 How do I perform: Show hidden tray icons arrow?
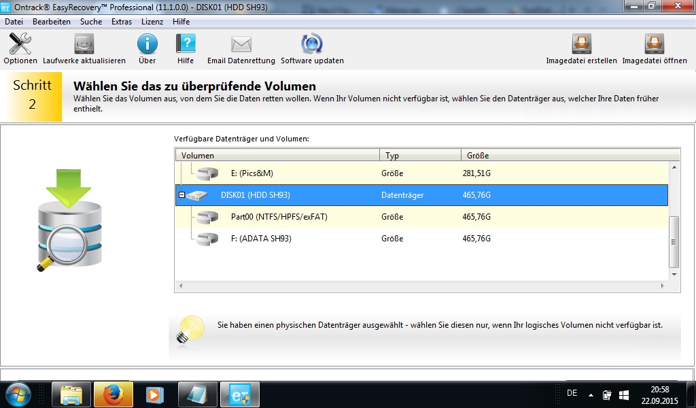tap(591, 394)
